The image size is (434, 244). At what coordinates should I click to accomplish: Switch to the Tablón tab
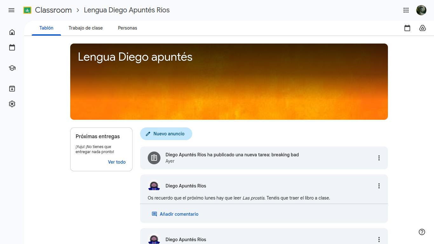[x=46, y=28]
